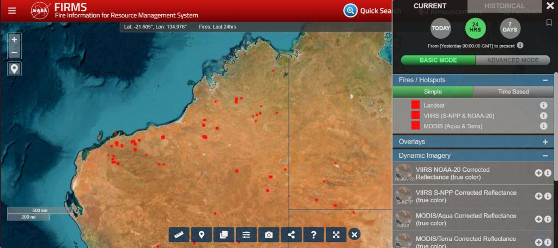
Task: Select the TODAY time range
Action: [440, 29]
